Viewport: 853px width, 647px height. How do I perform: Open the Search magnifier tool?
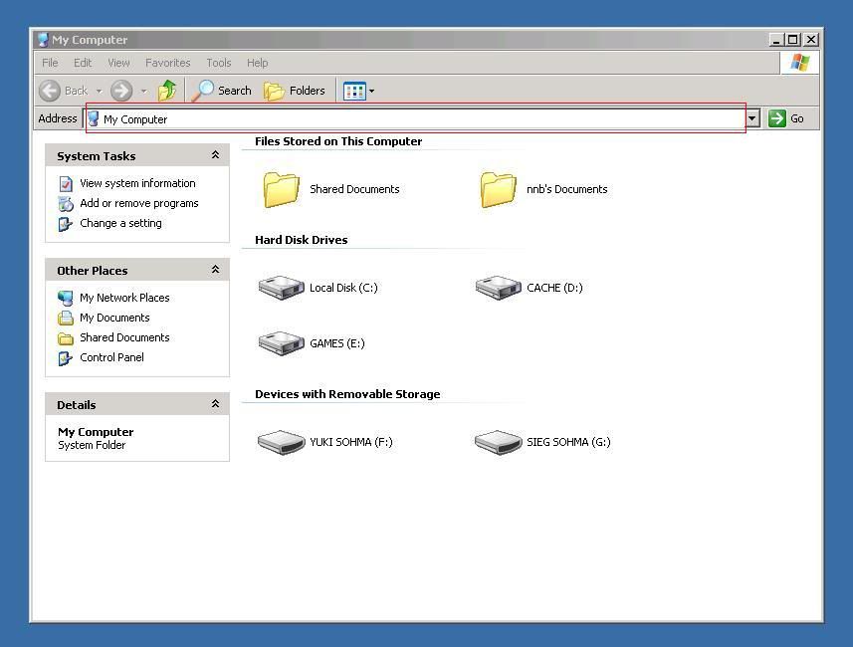[203, 91]
